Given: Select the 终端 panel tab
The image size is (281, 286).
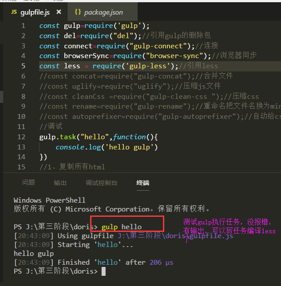Looking at the screenshot, I should click(x=143, y=182).
